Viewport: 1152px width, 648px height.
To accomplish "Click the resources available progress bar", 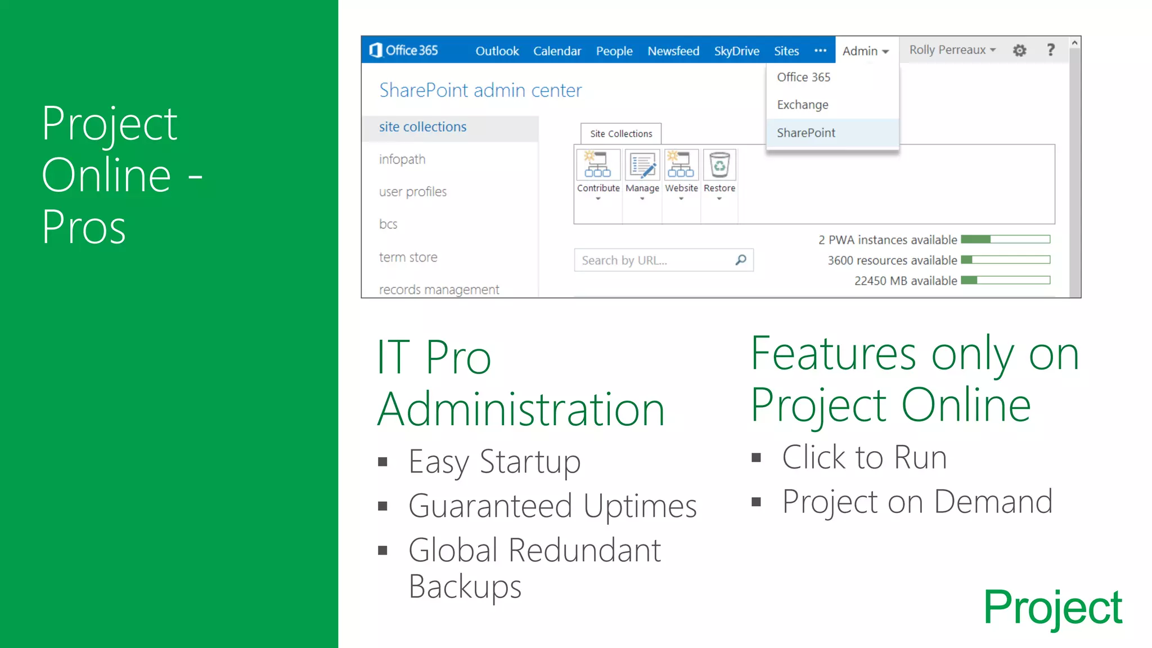I will [x=1005, y=260].
